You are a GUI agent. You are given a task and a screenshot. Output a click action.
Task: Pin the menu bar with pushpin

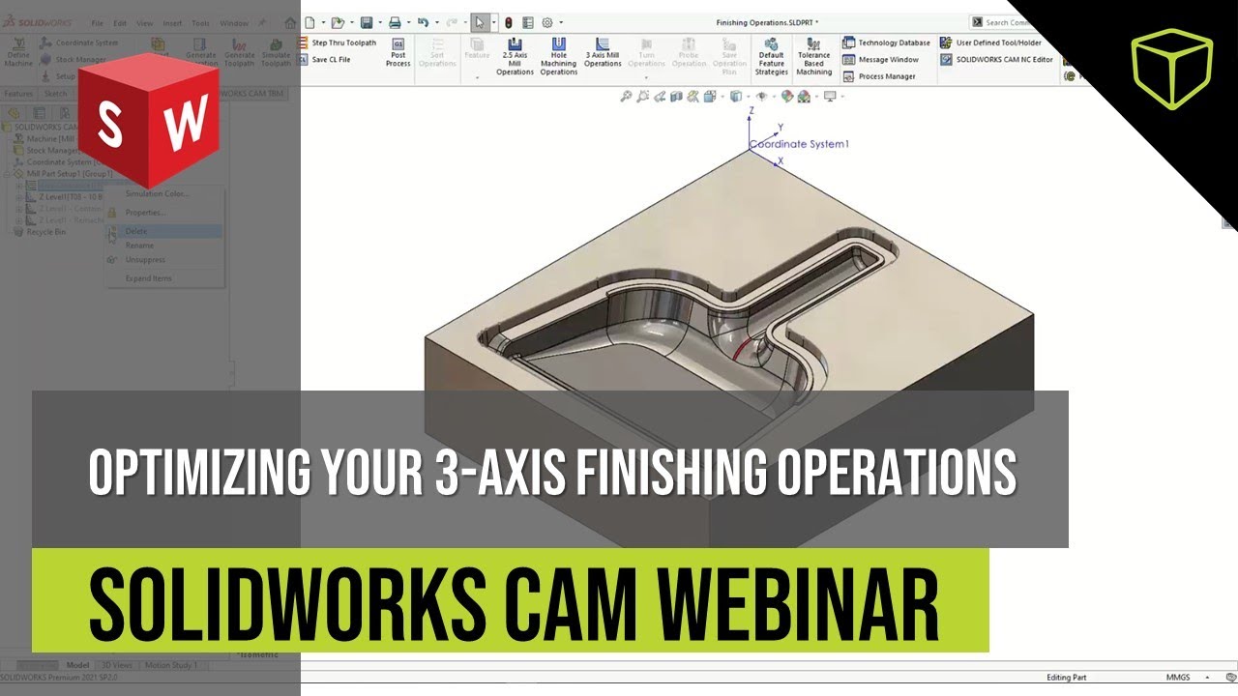[261, 21]
